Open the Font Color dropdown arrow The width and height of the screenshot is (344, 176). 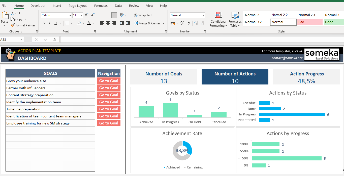pos(92,23)
